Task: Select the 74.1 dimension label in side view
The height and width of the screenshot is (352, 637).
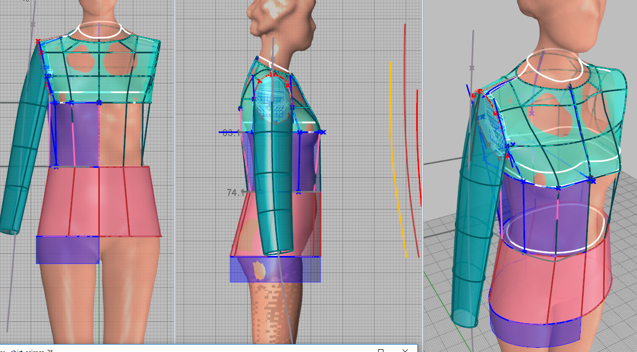Action: (x=235, y=193)
